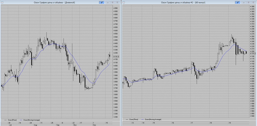Click the link icon in the Дневной chart title bar
Image resolution: width=257 pixels, height=126 pixels.
point(102,3)
